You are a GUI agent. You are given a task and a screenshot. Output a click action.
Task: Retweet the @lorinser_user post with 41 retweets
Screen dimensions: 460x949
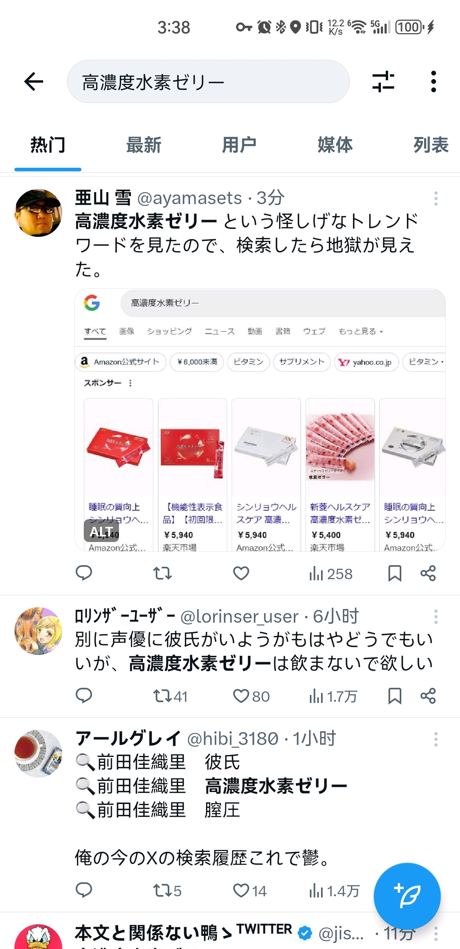click(x=170, y=696)
